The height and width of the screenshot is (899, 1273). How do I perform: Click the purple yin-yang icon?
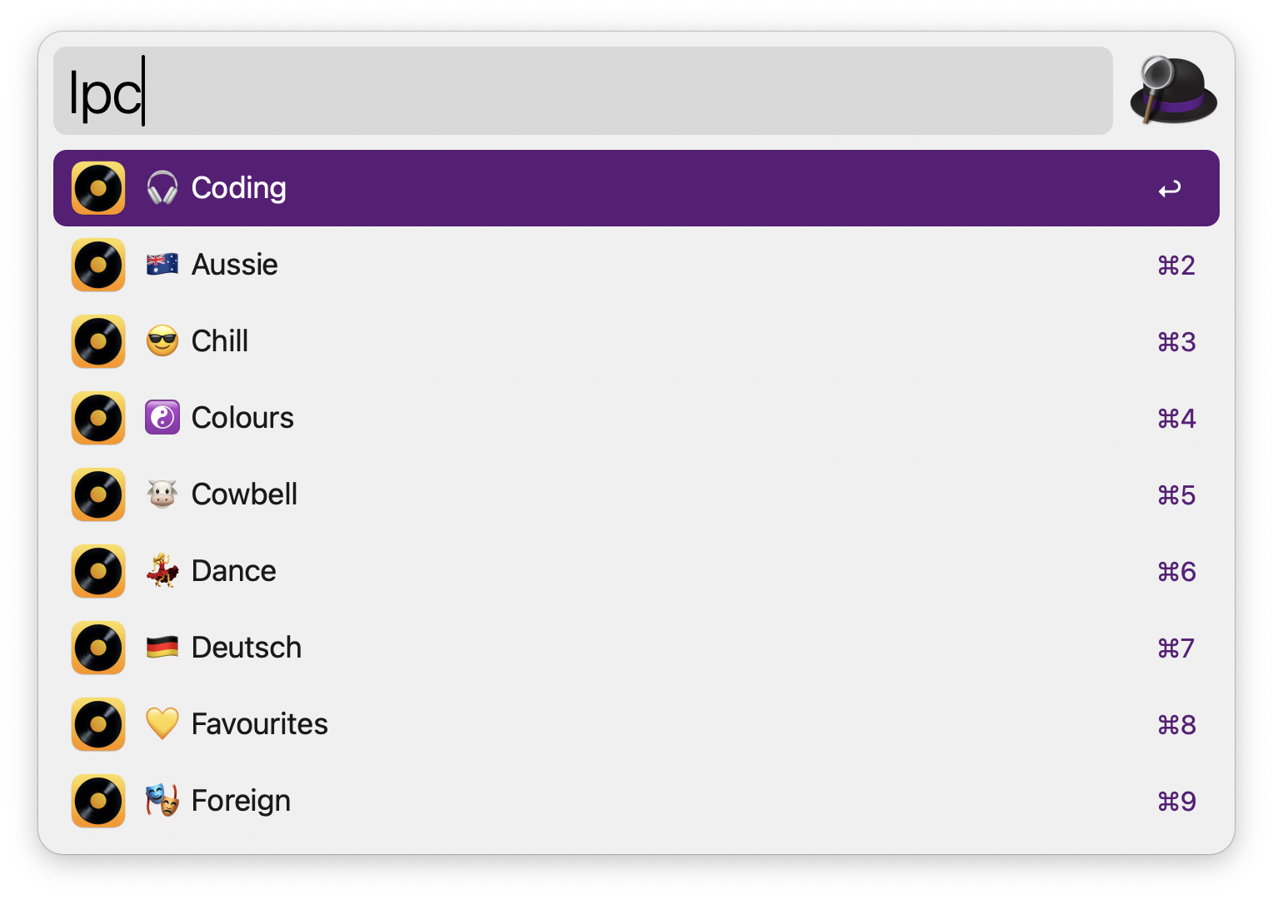[x=162, y=418]
